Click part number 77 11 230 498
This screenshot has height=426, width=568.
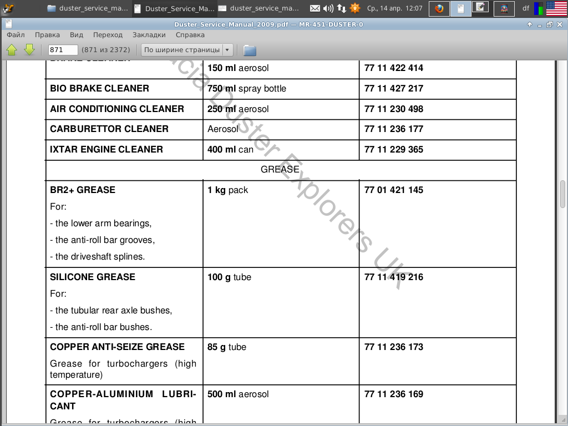(x=394, y=109)
